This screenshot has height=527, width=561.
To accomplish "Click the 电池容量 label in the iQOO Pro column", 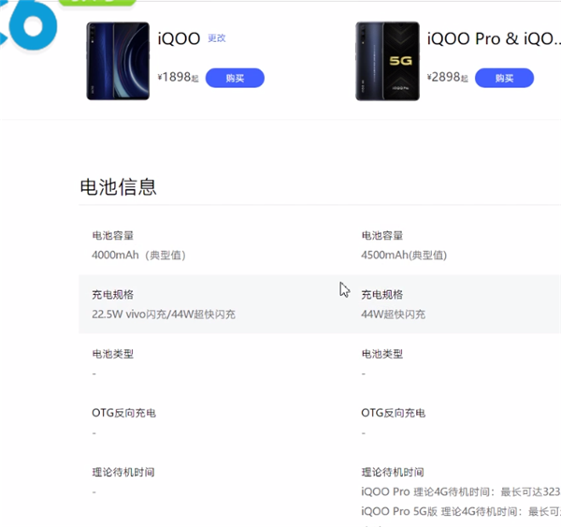I will (x=382, y=235).
